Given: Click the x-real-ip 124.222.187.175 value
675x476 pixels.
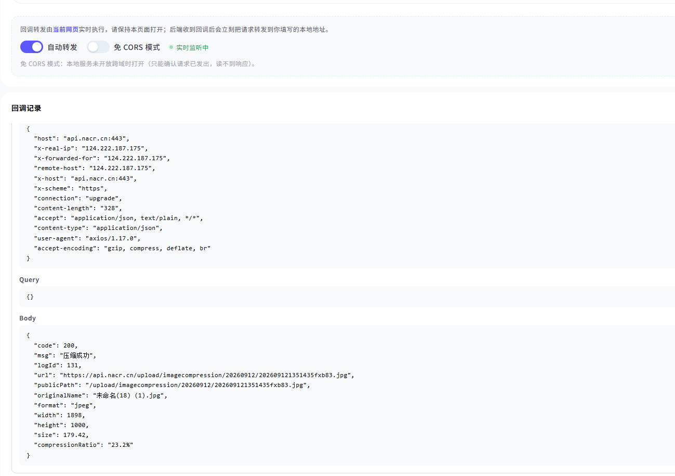Looking at the screenshot, I should [114, 148].
